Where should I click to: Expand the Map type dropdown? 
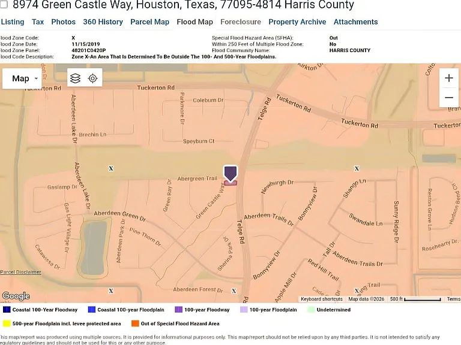tap(22, 78)
